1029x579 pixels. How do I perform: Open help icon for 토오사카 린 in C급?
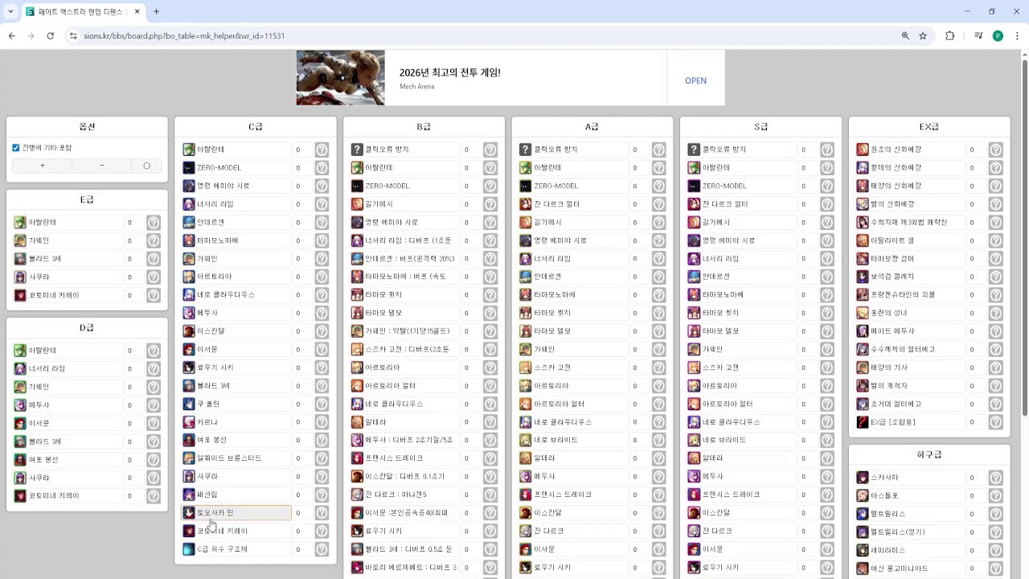pyautogui.click(x=322, y=513)
